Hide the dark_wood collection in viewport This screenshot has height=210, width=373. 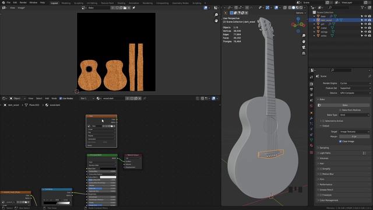pos(365,20)
